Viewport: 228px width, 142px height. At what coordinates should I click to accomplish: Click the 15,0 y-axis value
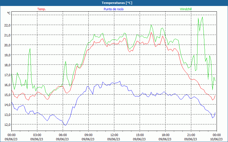point(7,95)
